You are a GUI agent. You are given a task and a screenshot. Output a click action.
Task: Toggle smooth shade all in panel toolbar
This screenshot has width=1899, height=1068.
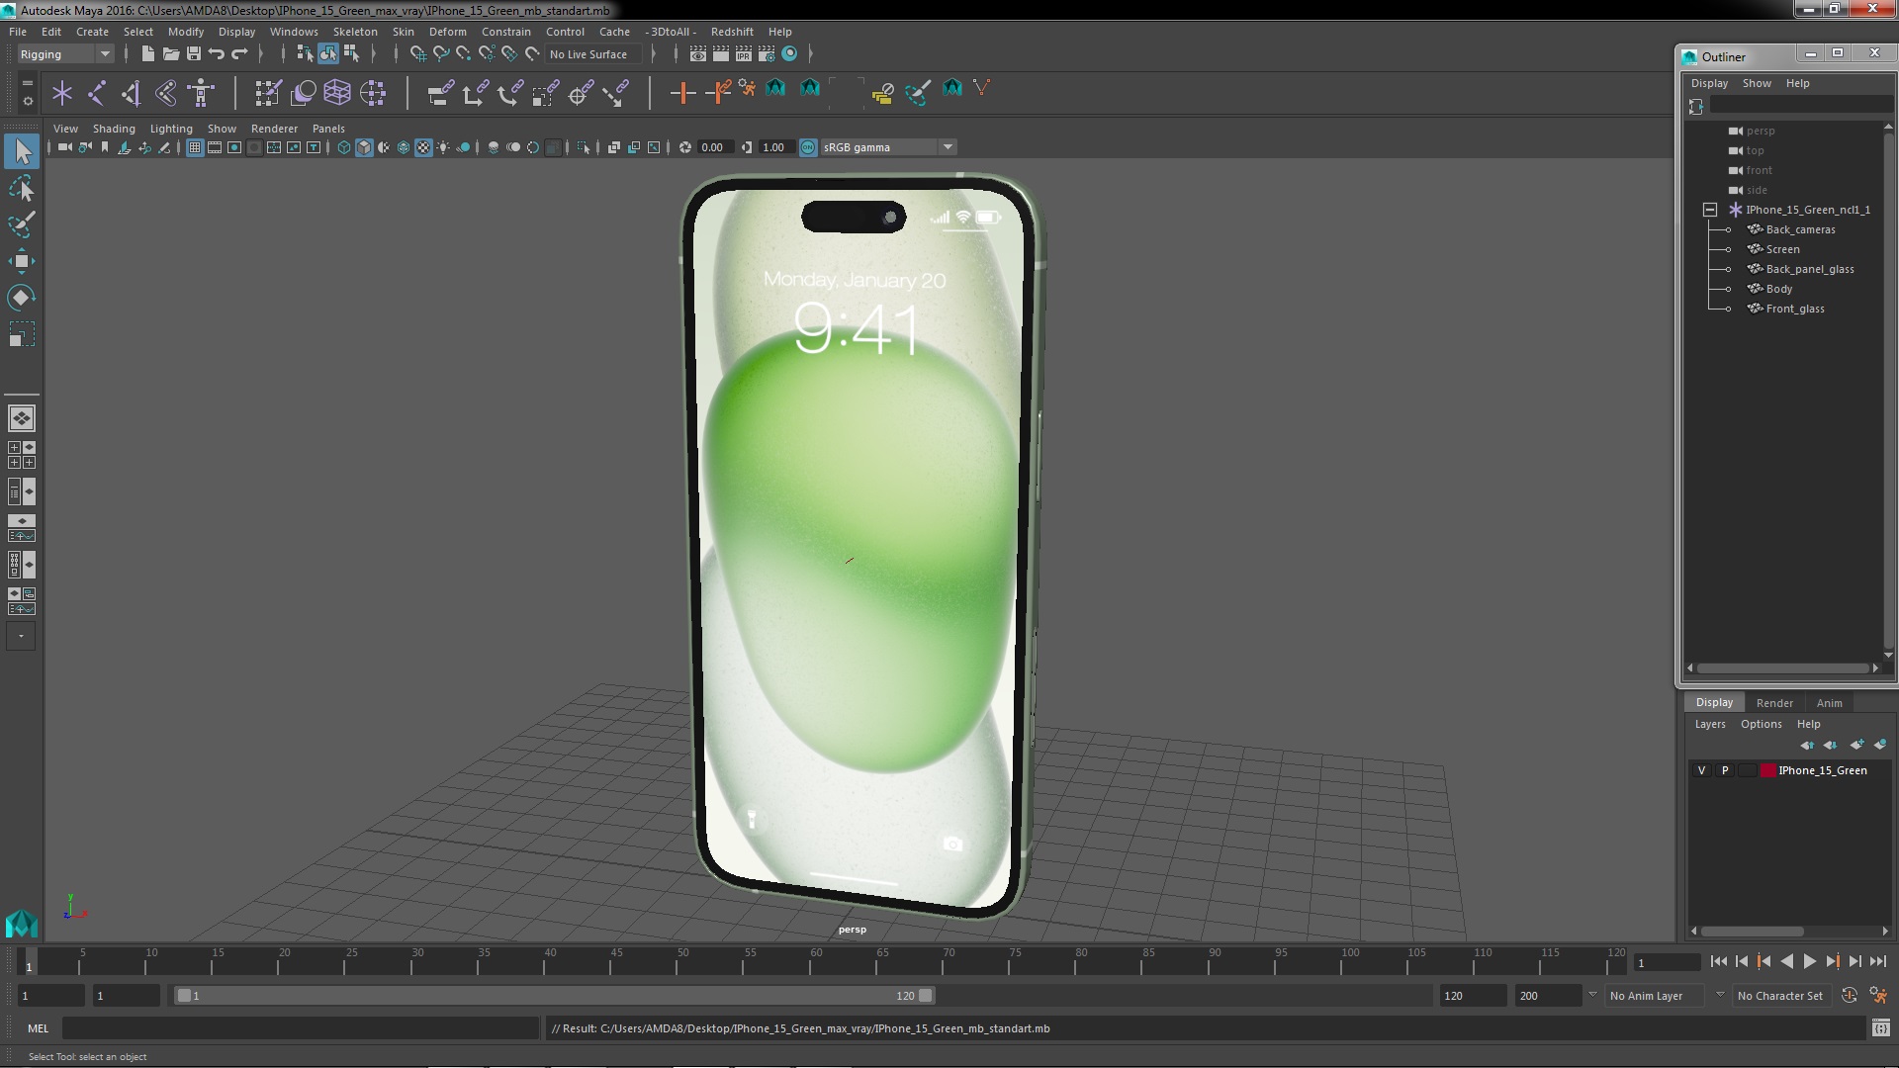click(x=364, y=147)
